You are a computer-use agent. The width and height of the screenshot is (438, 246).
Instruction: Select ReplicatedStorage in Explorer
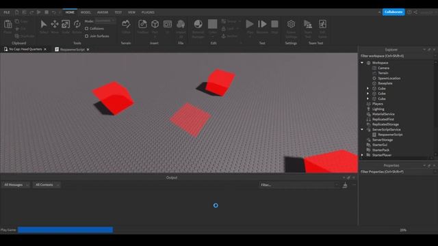pyautogui.click(x=385, y=124)
